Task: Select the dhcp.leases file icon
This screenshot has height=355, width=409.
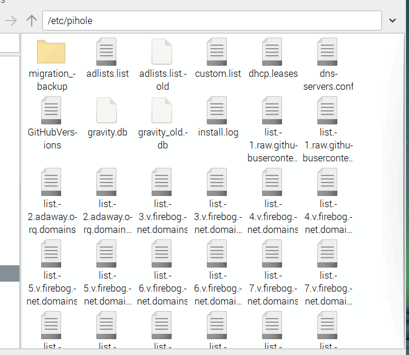Action: coord(272,52)
